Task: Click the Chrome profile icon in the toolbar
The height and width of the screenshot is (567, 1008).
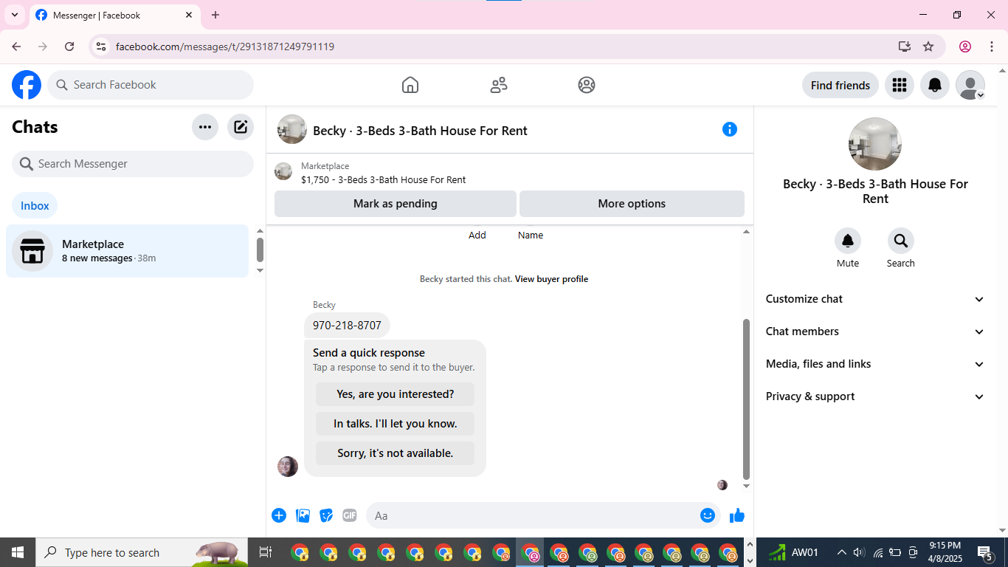Action: [965, 47]
